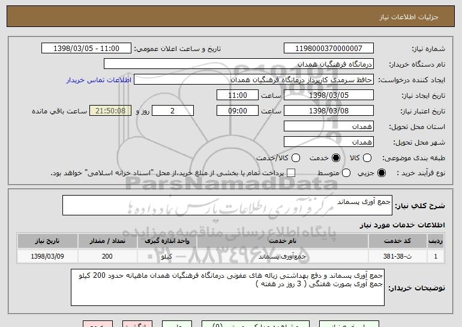
Task: Click the page title جزئیات اطلاعات نیاز
Action: [x=409, y=17]
